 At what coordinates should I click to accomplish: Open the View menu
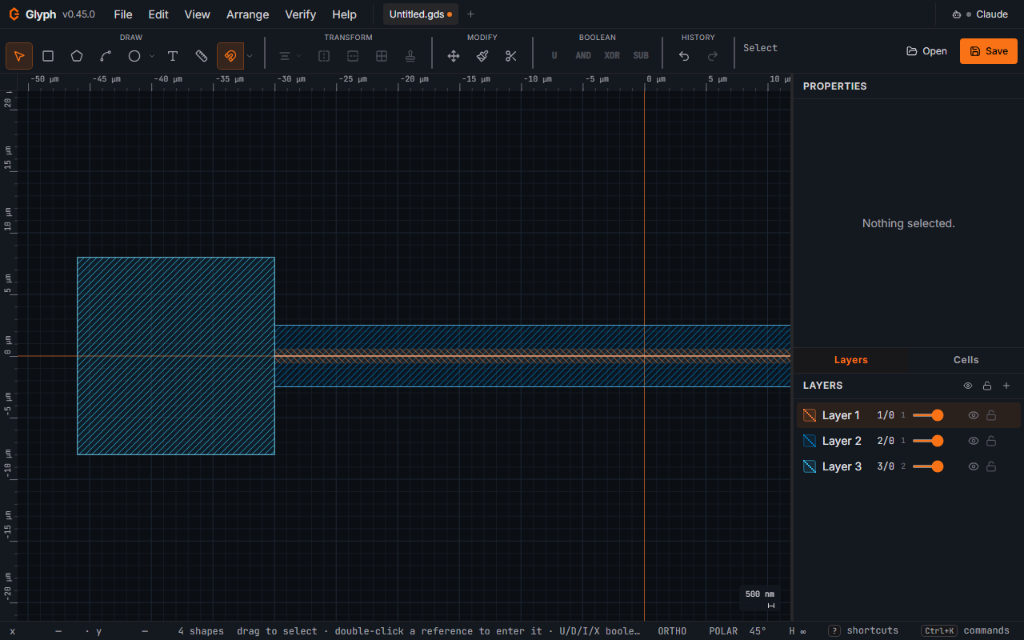pyautogui.click(x=198, y=14)
